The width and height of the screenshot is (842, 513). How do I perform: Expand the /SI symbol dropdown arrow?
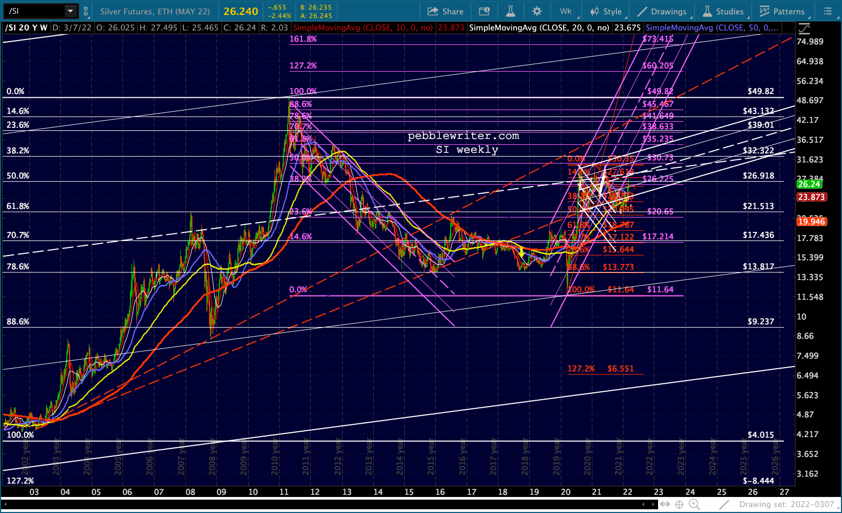[71, 11]
